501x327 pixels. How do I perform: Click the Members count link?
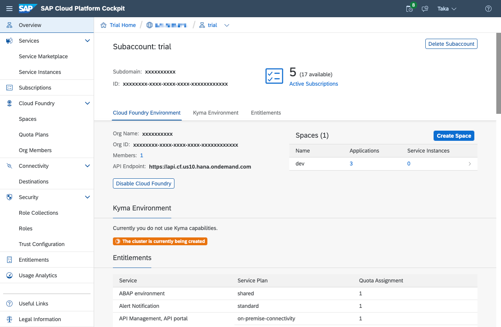pyautogui.click(x=142, y=156)
